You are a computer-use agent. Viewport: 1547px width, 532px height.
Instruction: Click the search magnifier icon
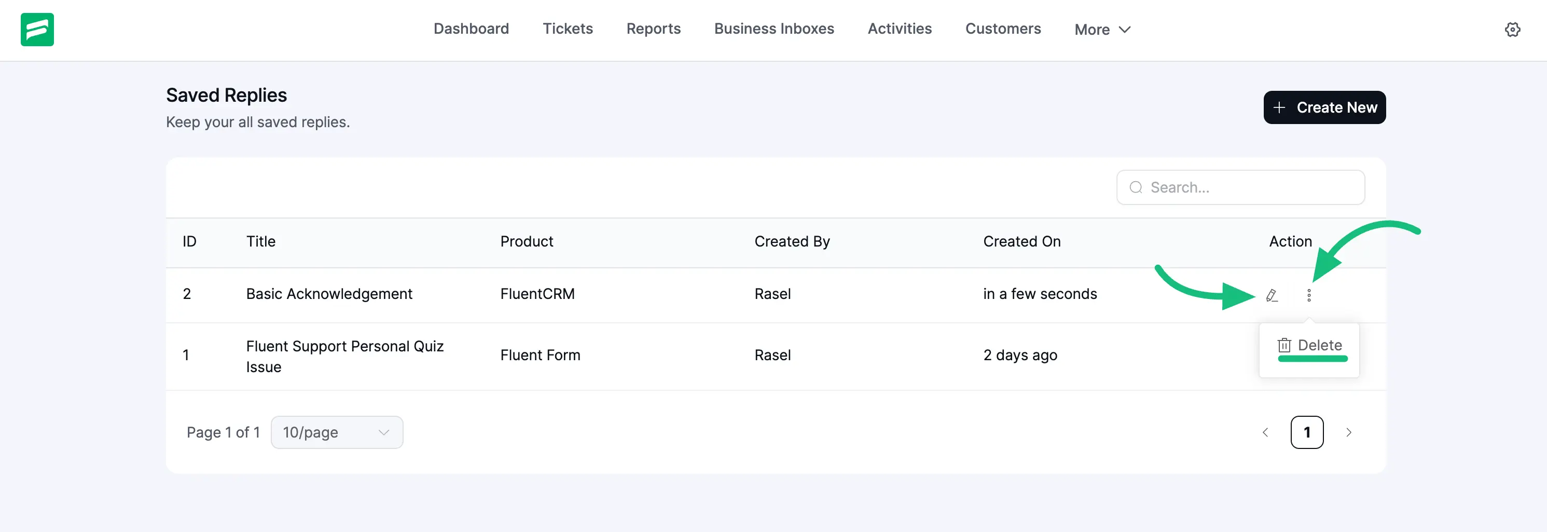click(1136, 187)
